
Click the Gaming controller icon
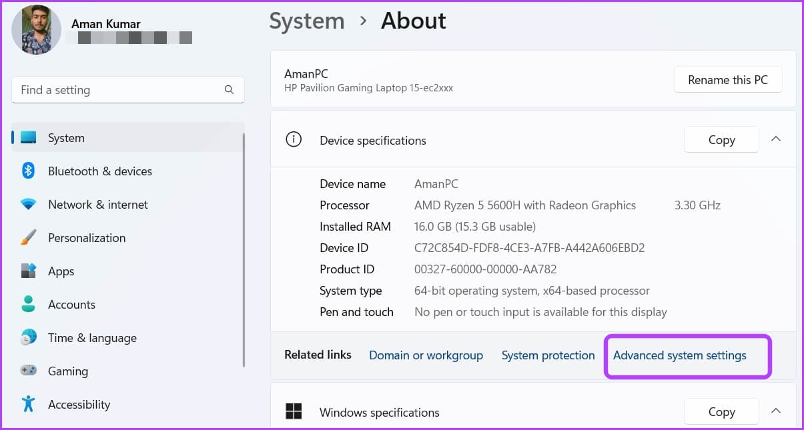click(x=28, y=371)
